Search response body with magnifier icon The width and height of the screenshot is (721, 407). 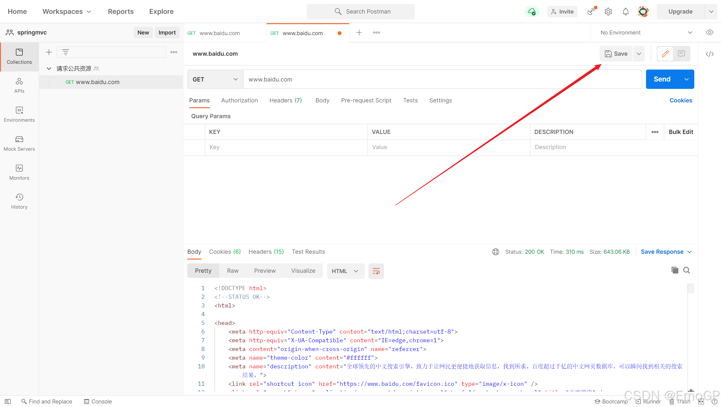pyautogui.click(x=687, y=270)
